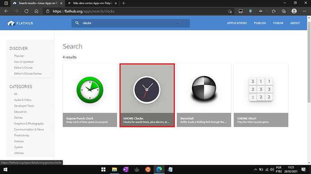311x174 pixels.
Task: Show hidden tray icons chevron
Action: (x=256, y=170)
